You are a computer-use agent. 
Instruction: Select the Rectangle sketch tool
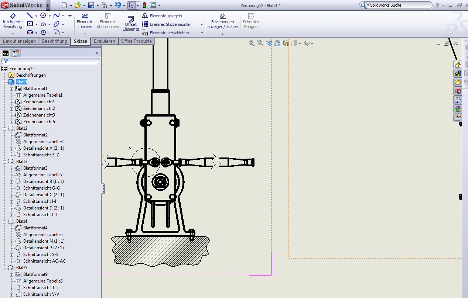(x=30, y=24)
